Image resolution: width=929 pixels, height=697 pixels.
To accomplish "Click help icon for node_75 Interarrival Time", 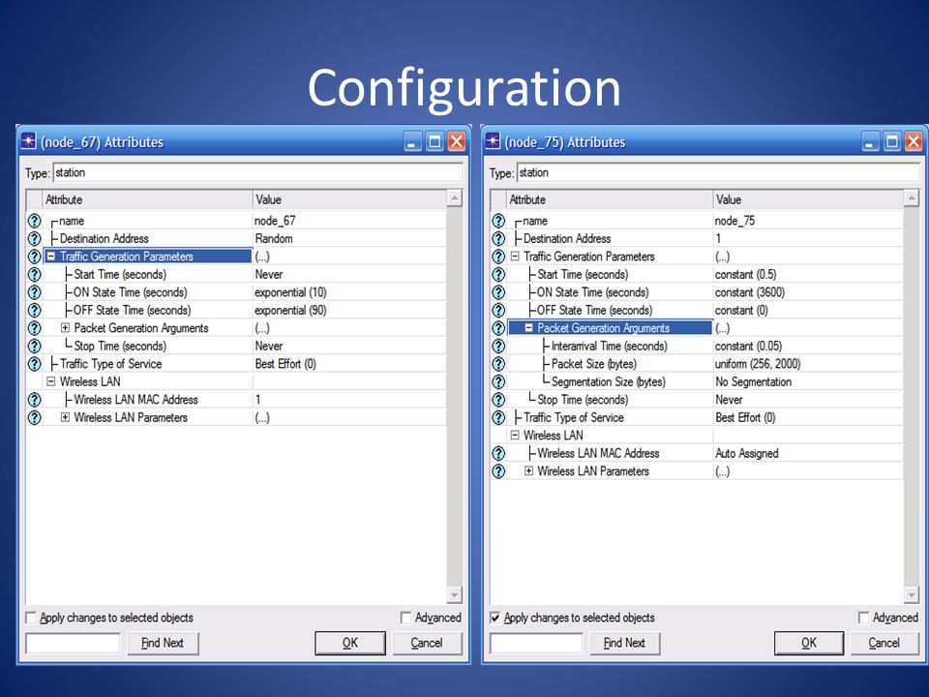I will pos(499,347).
